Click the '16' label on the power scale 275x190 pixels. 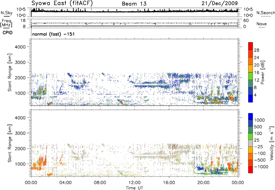[x=256, y=73]
